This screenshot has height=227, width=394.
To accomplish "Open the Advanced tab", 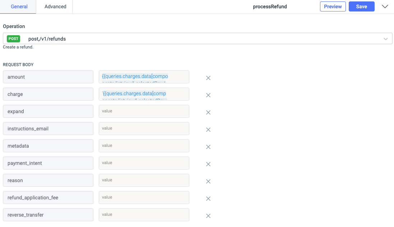I will [55, 6].
